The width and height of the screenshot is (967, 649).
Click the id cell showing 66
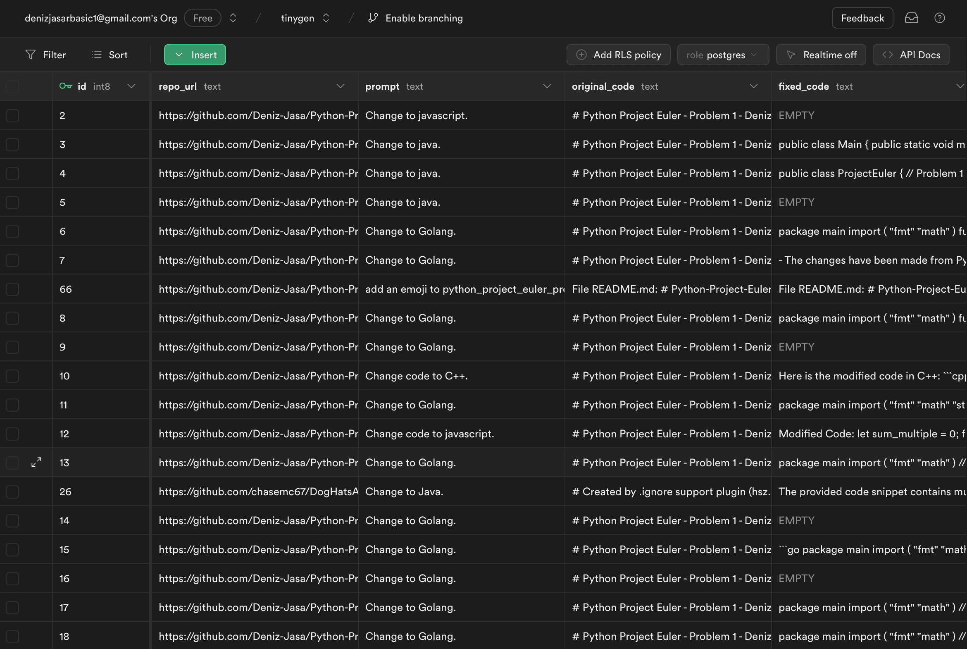[x=100, y=289]
